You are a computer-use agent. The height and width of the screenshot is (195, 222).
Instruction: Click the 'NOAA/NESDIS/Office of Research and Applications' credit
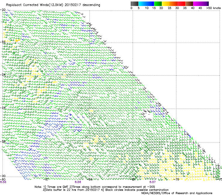coord(177,193)
